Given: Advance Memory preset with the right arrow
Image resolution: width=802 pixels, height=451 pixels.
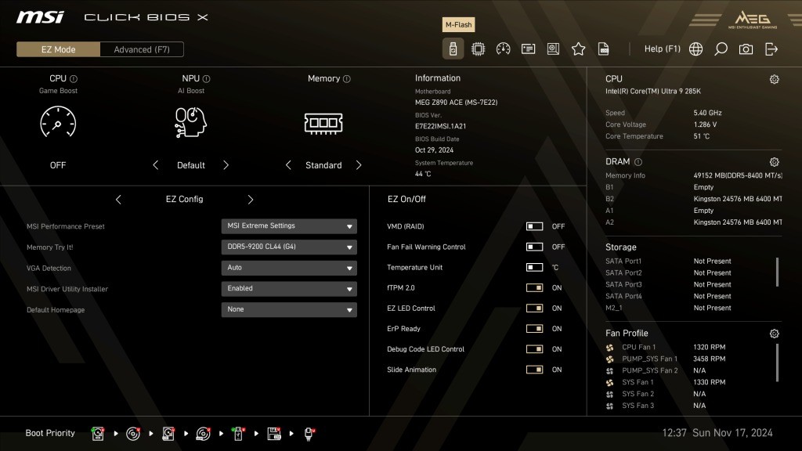Looking at the screenshot, I should pyautogui.click(x=359, y=165).
